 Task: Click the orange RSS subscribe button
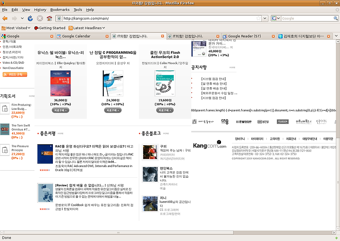(15, 75)
